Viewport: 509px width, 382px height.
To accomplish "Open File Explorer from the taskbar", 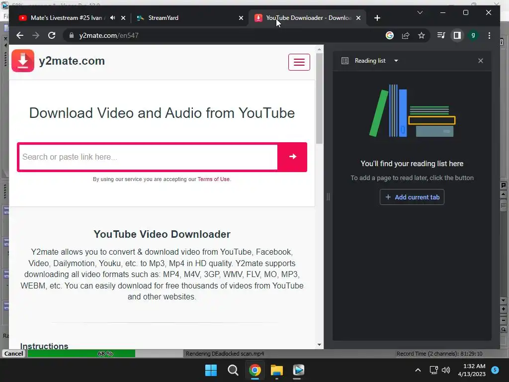I will (x=277, y=370).
